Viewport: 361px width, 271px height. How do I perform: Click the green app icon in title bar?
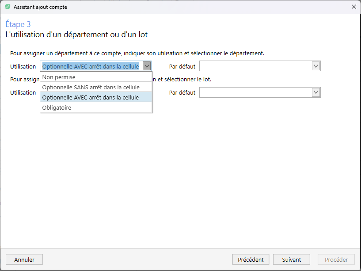point(8,7)
